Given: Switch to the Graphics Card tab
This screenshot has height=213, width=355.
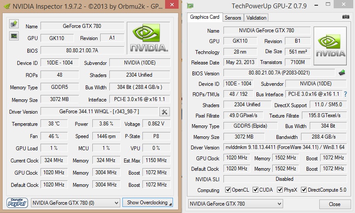Looking at the screenshot, I should 205,17.
